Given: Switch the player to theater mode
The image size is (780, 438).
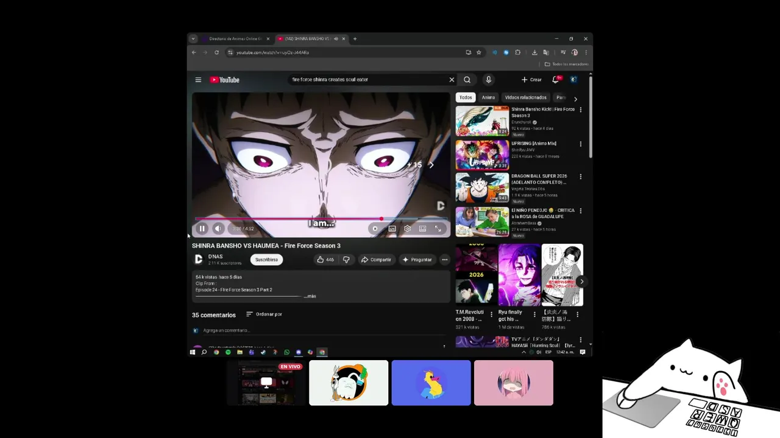Looking at the screenshot, I should (422, 229).
